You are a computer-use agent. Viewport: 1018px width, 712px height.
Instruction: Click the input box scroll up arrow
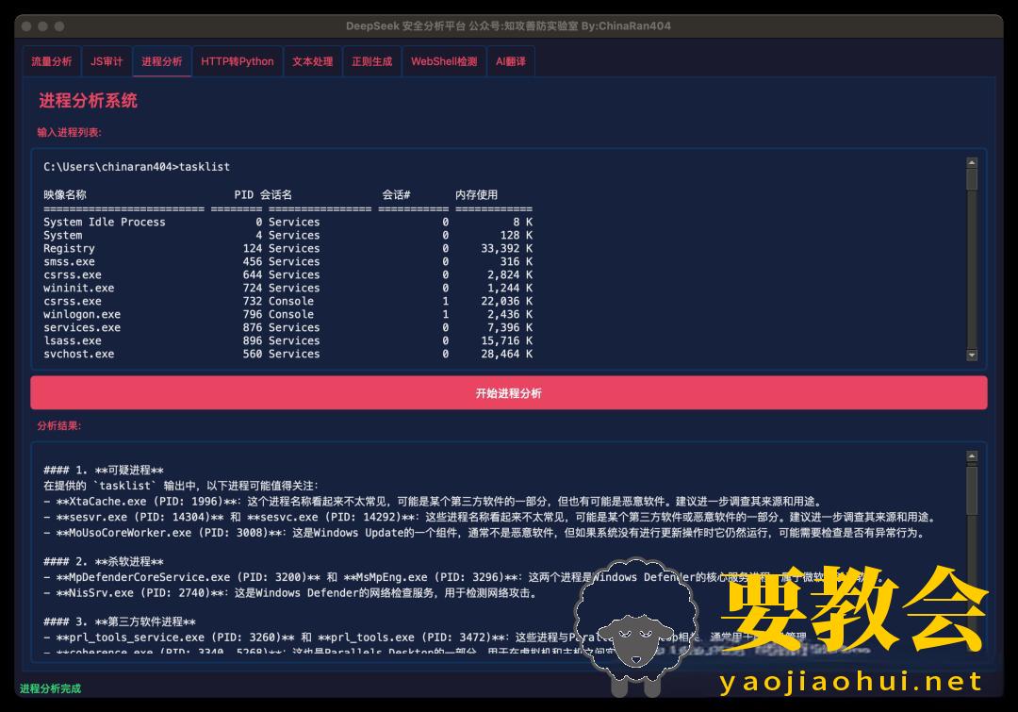click(x=972, y=162)
